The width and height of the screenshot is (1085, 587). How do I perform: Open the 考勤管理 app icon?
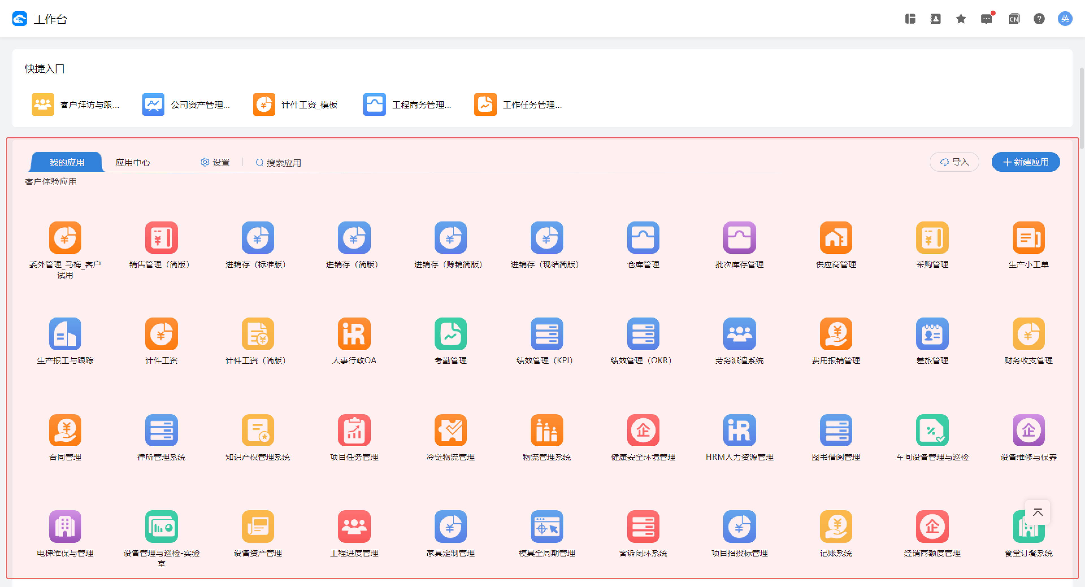coord(450,334)
